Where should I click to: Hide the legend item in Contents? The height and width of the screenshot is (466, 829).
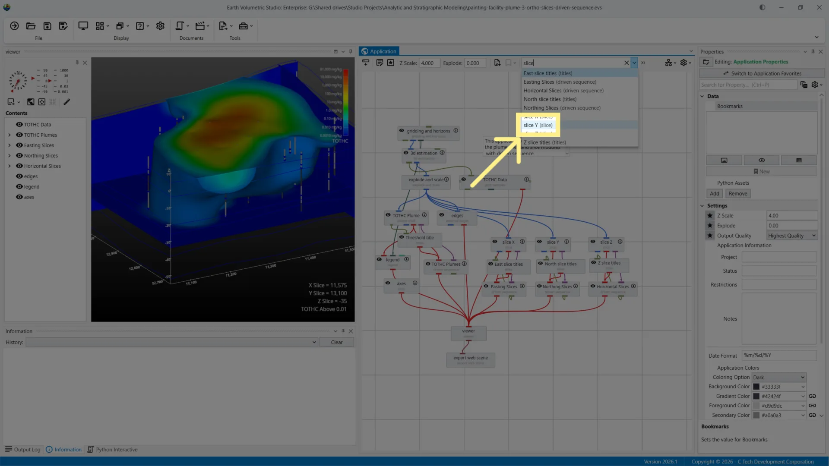[19, 186]
